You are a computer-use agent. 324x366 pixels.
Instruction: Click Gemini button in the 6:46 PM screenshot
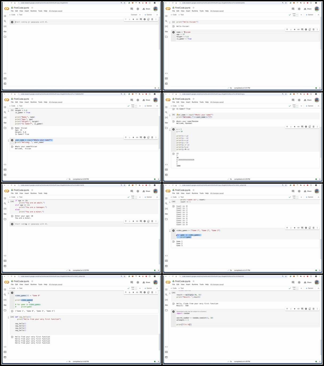click(148, 288)
